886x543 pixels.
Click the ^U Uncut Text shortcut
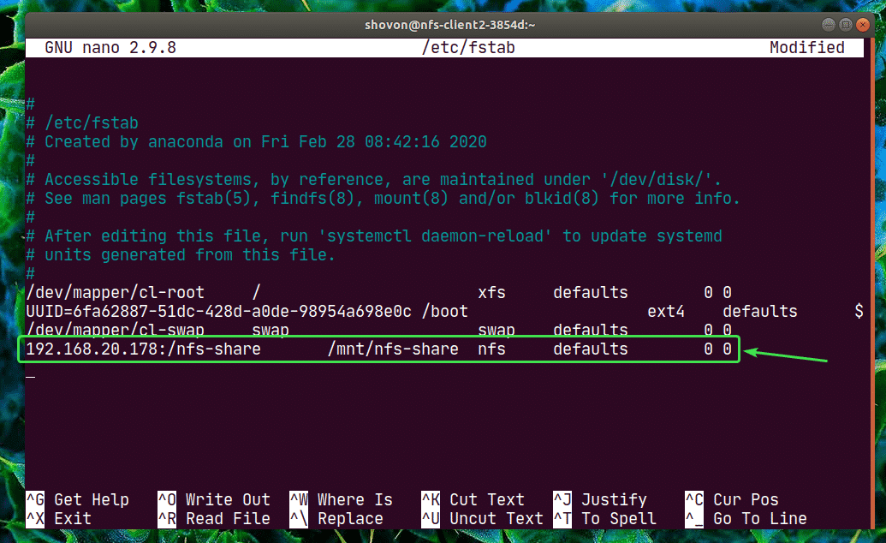pyautogui.click(x=483, y=518)
